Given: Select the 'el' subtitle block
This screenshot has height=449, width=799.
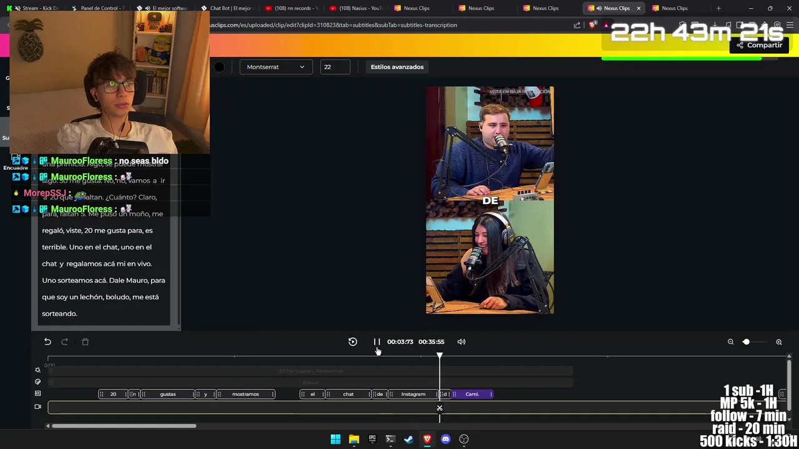Looking at the screenshot, I should click(x=312, y=394).
